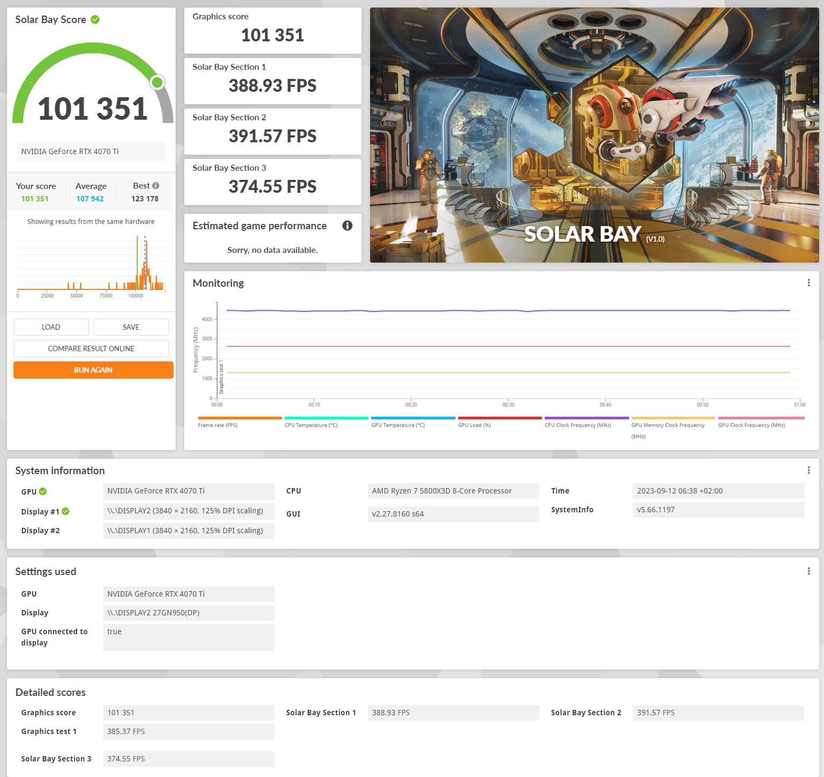The height and width of the screenshot is (777, 824).
Task: Click the green knob on the score gauge
Action: (x=157, y=82)
